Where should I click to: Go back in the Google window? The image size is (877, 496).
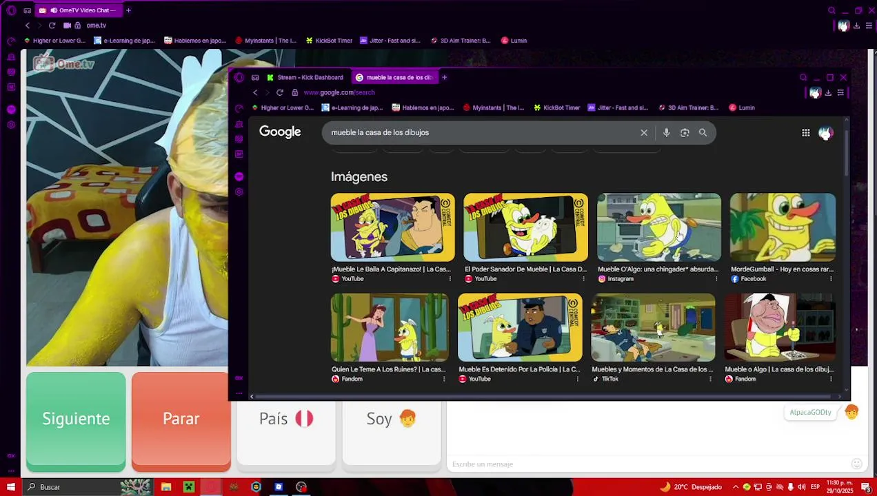[255, 92]
